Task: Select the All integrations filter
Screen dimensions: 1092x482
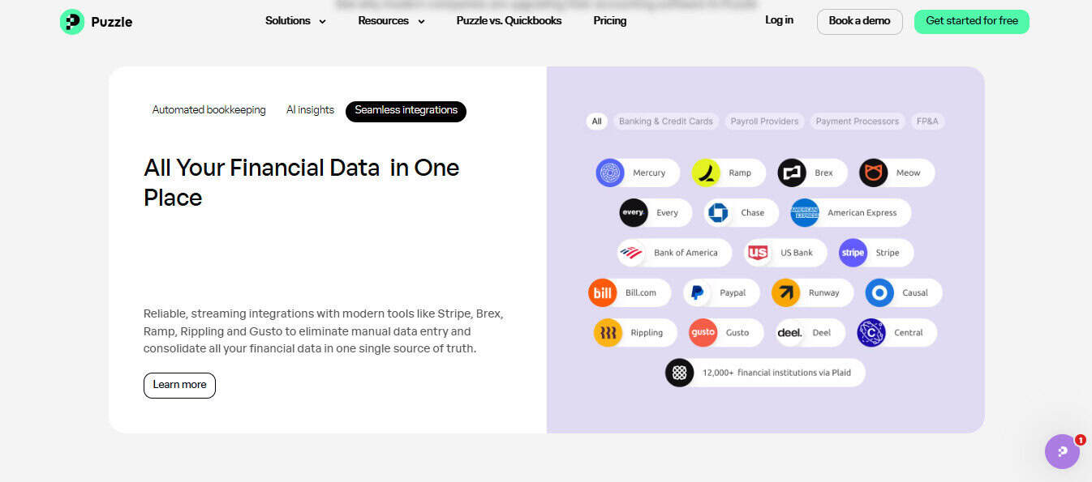Action: click(x=597, y=122)
